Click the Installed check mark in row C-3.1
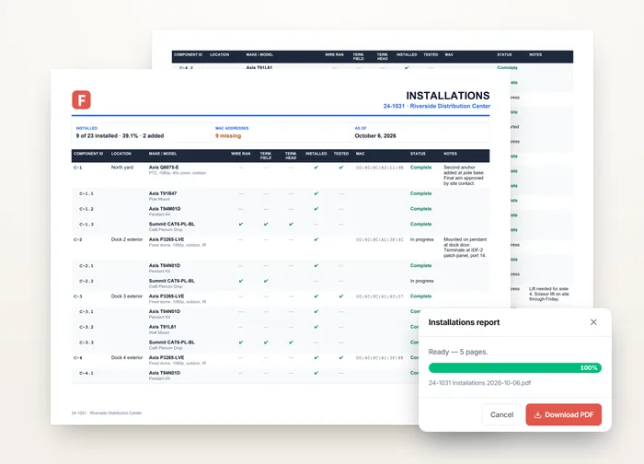Screen dimensions: 644x464 point(316,311)
